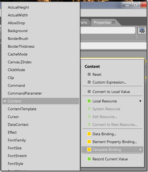Click the gray icon beside Convert to Local Value

point(89,92)
